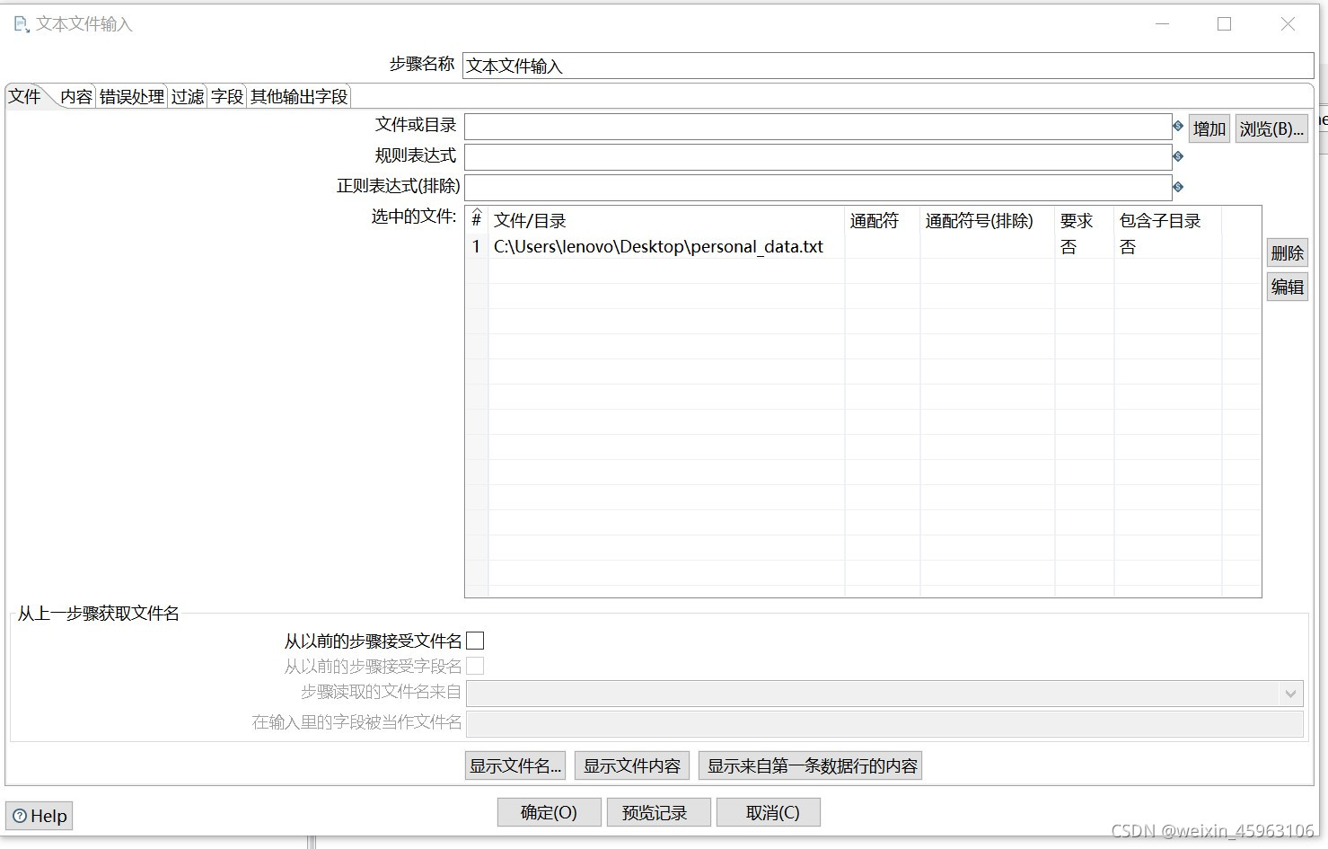Click the 要求 column header

click(x=1084, y=220)
